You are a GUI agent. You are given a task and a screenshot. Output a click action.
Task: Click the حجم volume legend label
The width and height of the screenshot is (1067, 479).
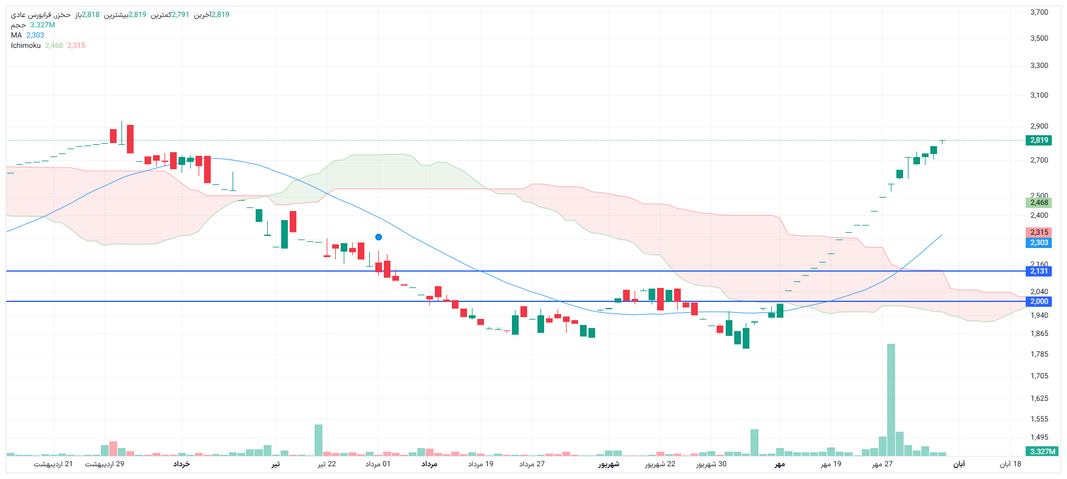18,25
